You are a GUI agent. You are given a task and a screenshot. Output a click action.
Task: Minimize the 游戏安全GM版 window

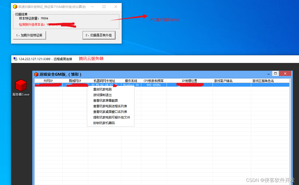[269, 74]
